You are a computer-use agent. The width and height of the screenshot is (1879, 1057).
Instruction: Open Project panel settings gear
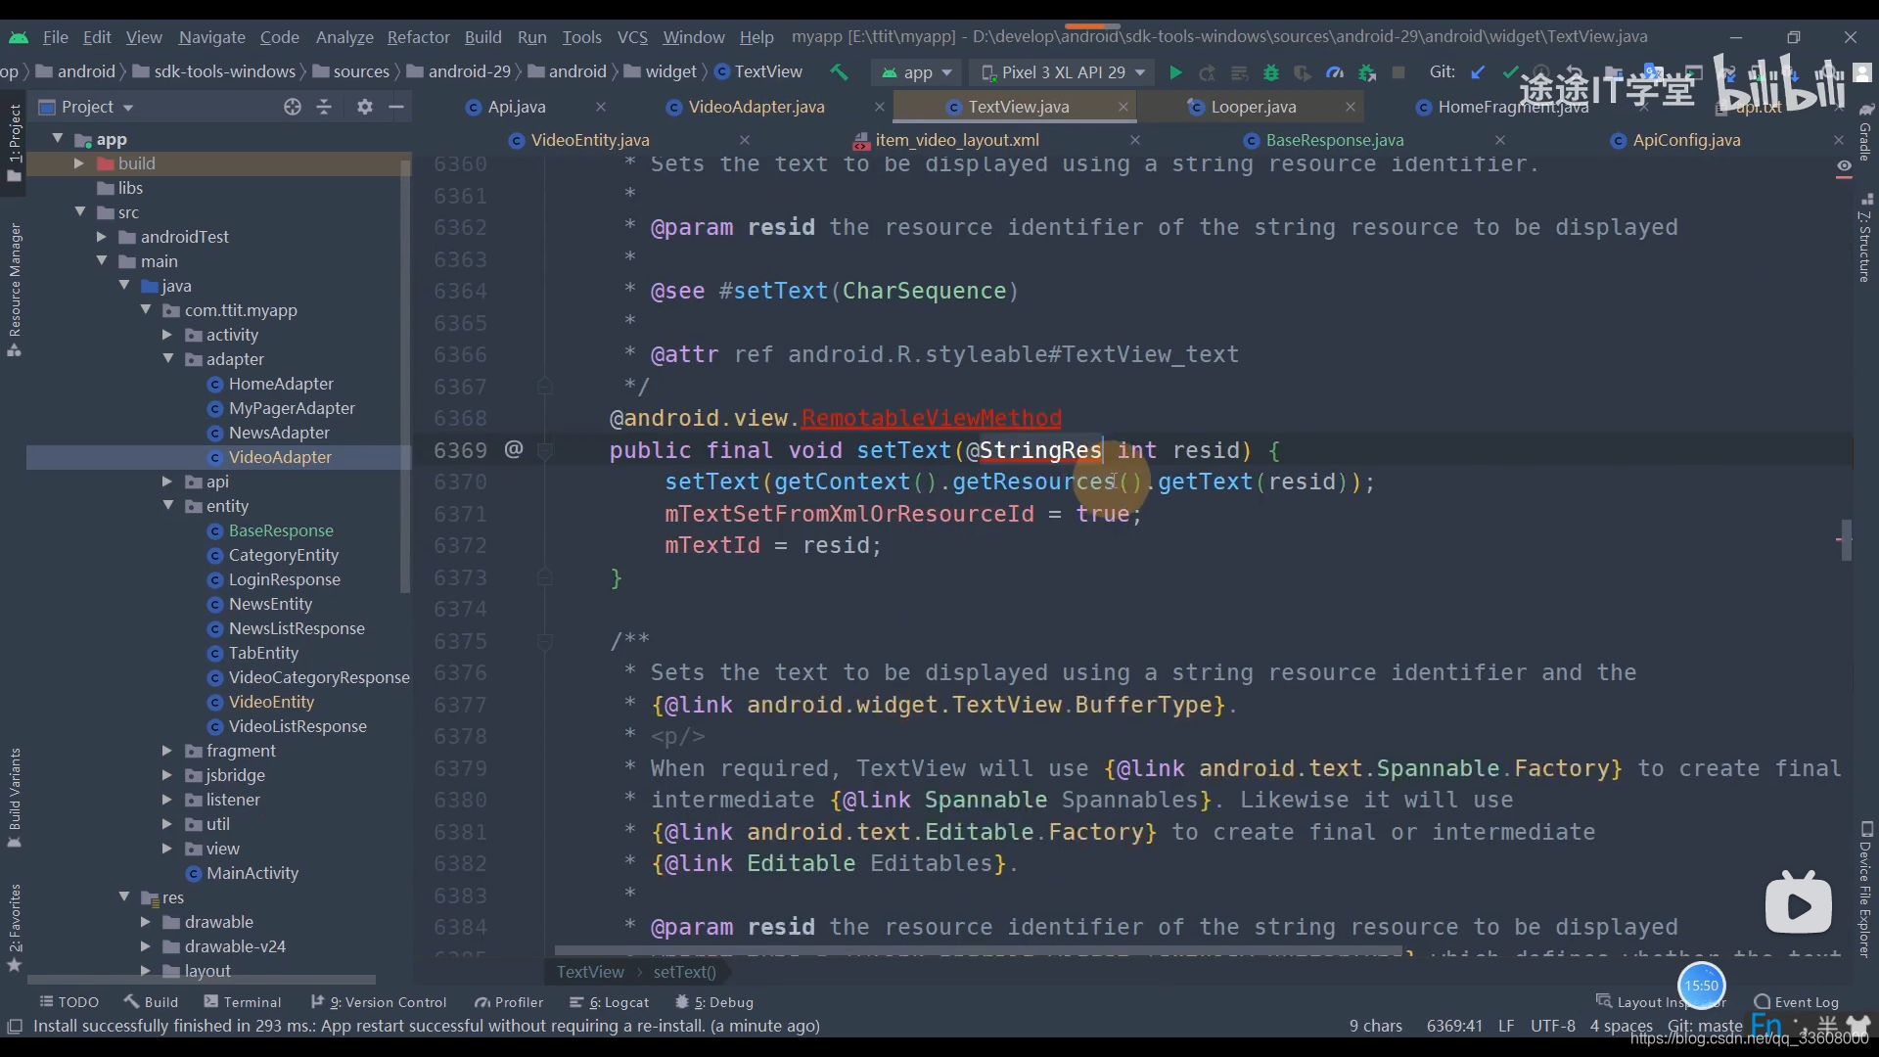click(x=365, y=107)
